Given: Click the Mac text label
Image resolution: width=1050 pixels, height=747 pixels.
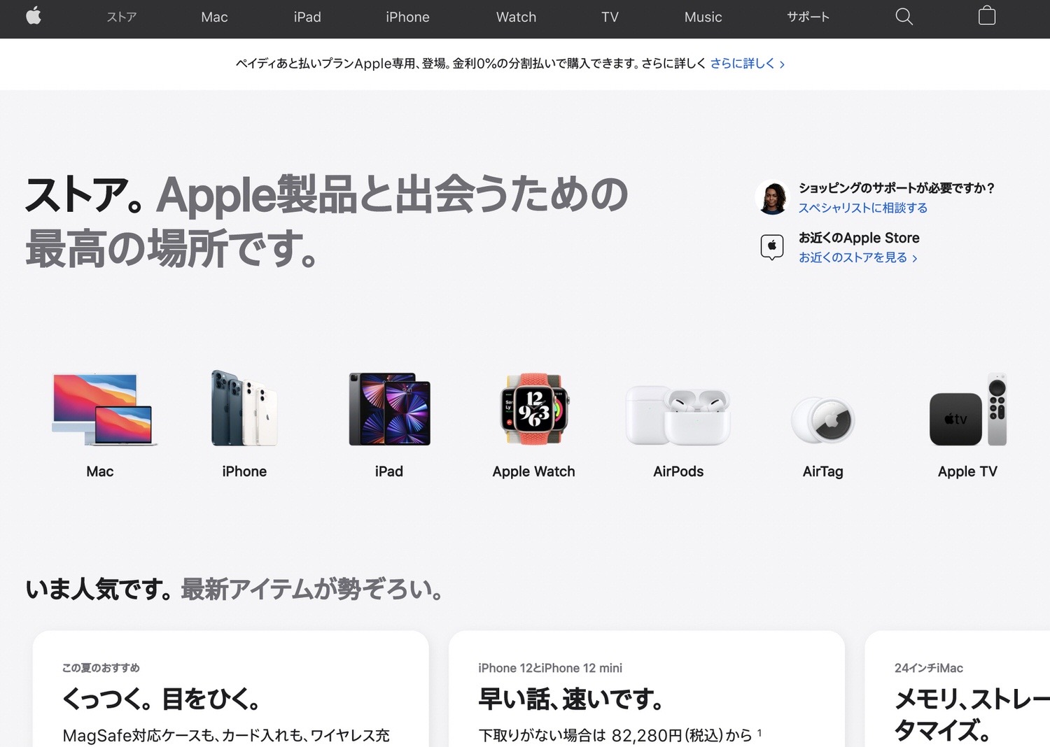Looking at the screenshot, I should (x=100, y=471).
